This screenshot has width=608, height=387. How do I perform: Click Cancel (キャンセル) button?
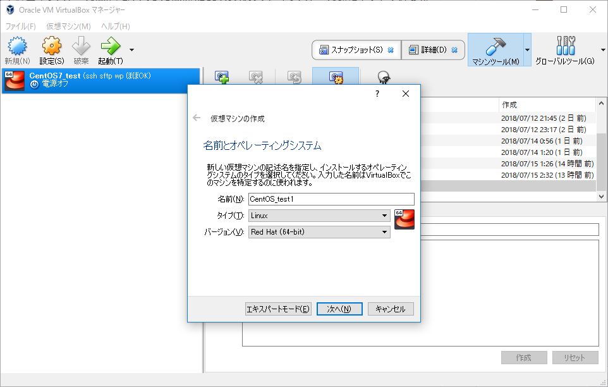pyautogui.click(x=391, y=309)
